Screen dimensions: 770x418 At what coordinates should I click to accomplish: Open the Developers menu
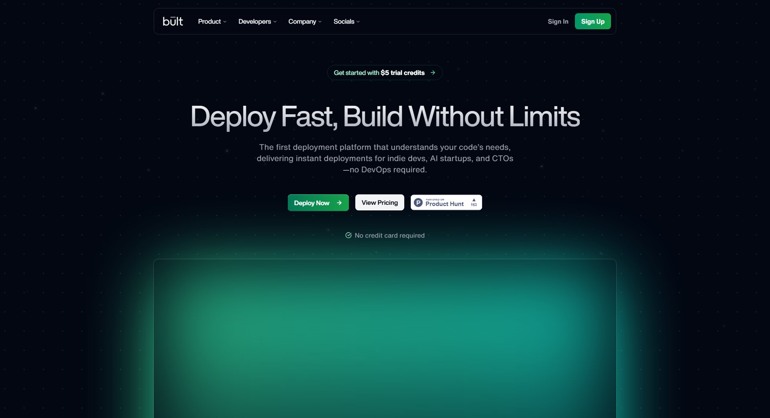point(254,22)
